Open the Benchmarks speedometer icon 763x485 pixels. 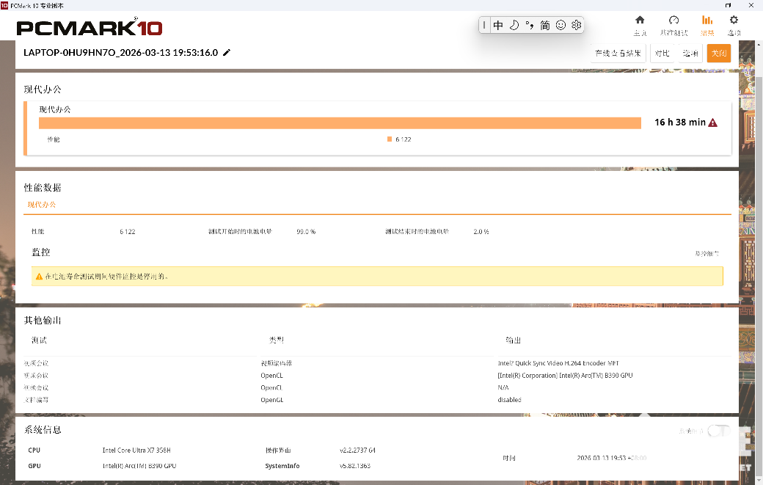(x=673, y=24)
